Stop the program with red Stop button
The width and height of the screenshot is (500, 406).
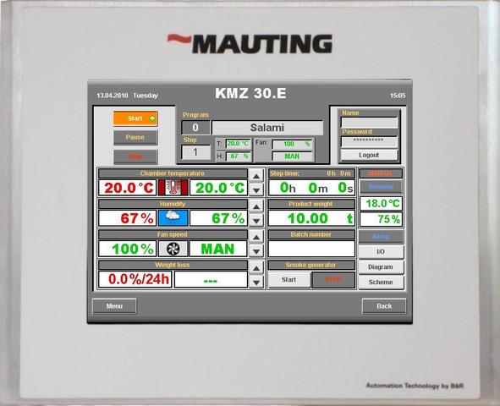tap(135, 156)
